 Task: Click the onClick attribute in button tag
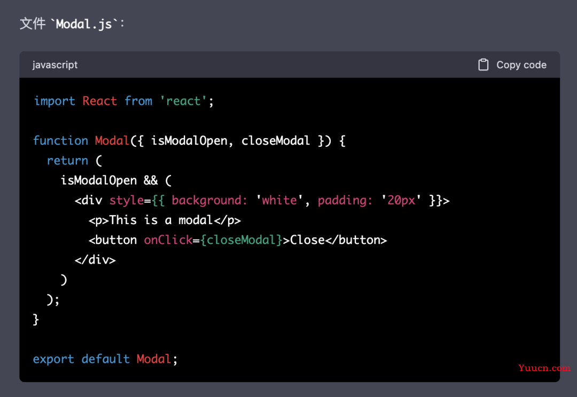(x=168, y=240)
